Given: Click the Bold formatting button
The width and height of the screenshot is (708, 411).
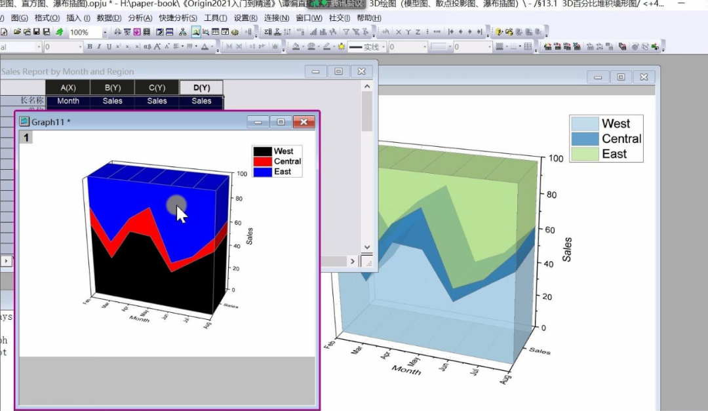Looking at the screenshot, I should point(89,47).
